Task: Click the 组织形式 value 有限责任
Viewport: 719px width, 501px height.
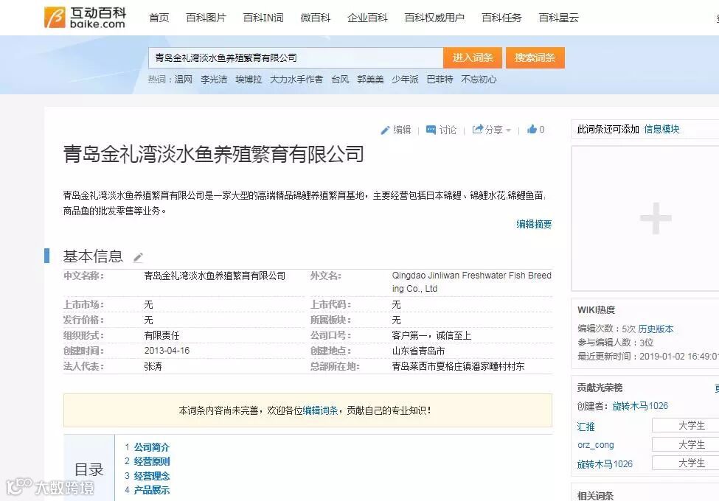Action: [x=161, y=335]
